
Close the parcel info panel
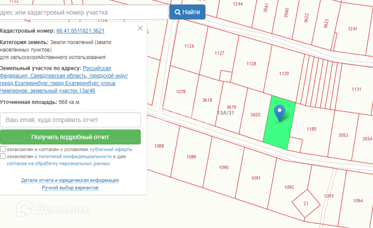(x=140, y=28)
